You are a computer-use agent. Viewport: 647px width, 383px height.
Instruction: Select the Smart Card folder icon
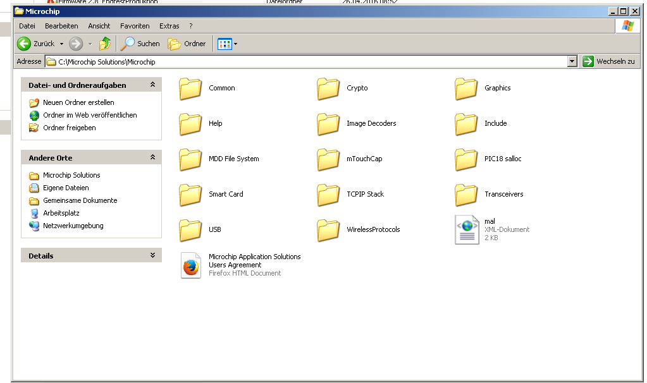click(x=190, y=195)
